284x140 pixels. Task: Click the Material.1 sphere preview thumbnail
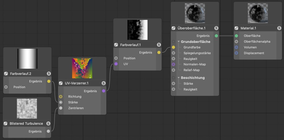point(258,13)
